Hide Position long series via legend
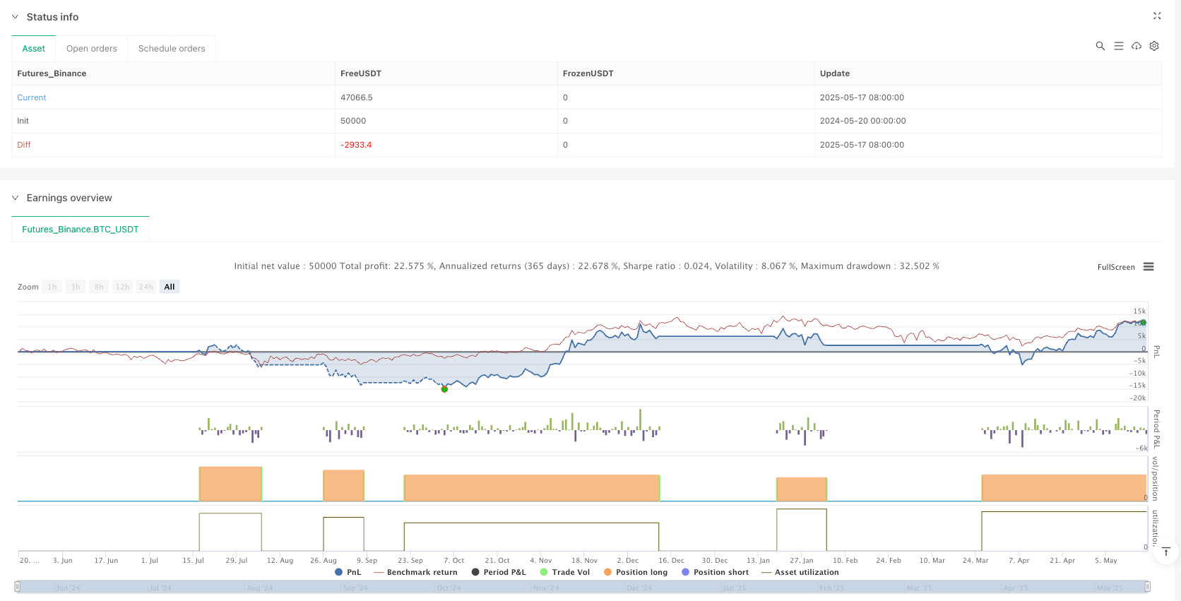This screenshot has width=1181, height=601. click(x=635, y=572)
